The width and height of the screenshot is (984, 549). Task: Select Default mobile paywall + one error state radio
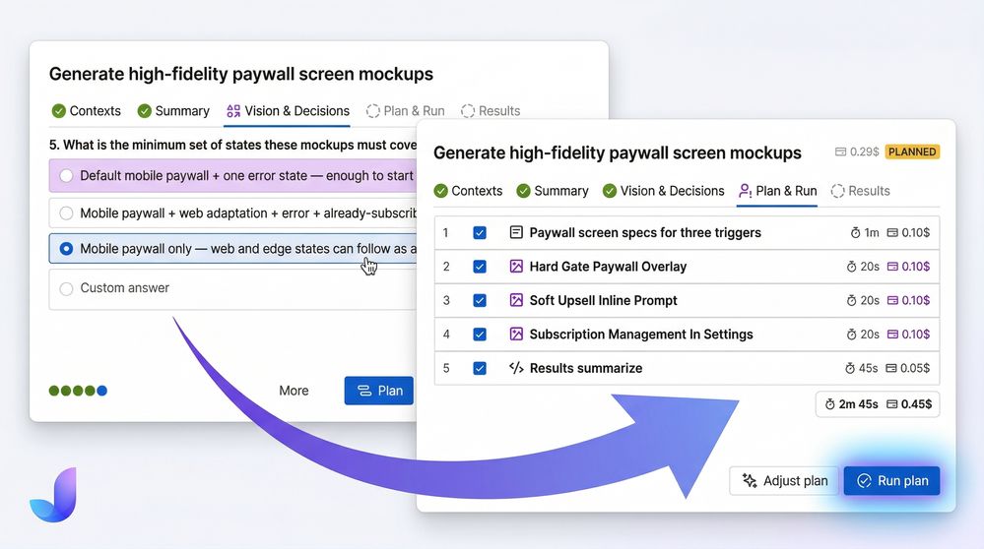(x=66, y=176)
